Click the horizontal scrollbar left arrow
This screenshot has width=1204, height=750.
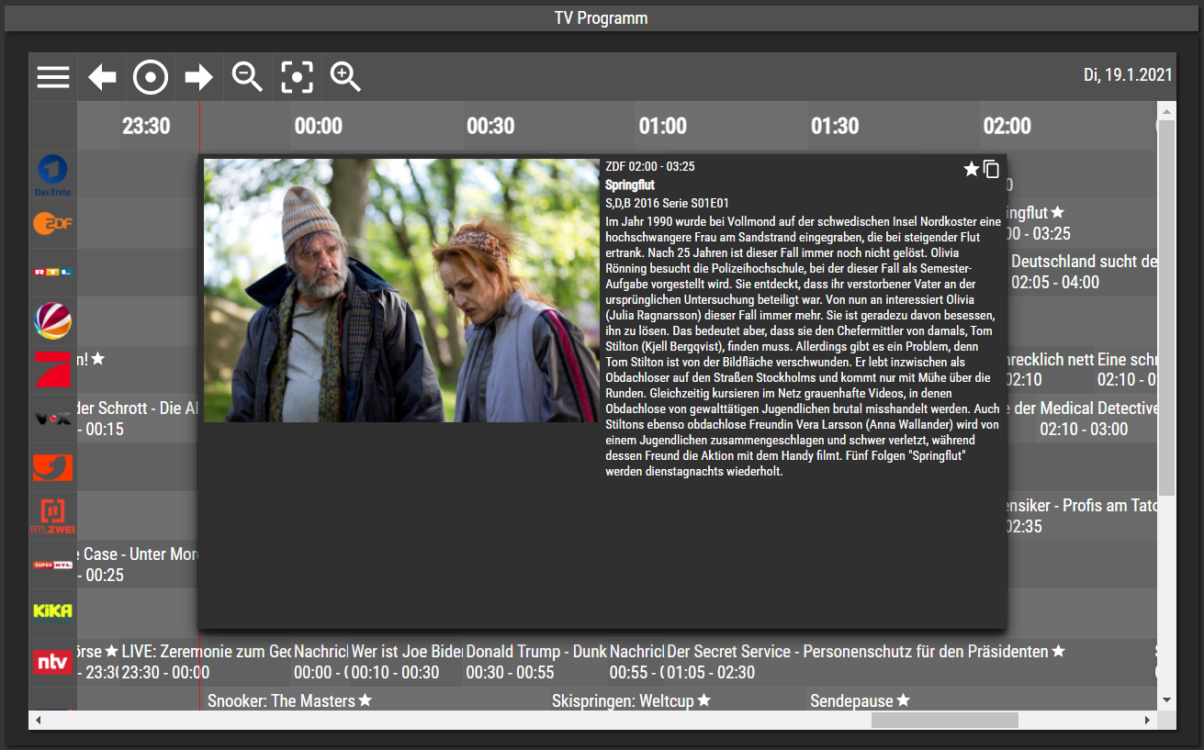38,721
